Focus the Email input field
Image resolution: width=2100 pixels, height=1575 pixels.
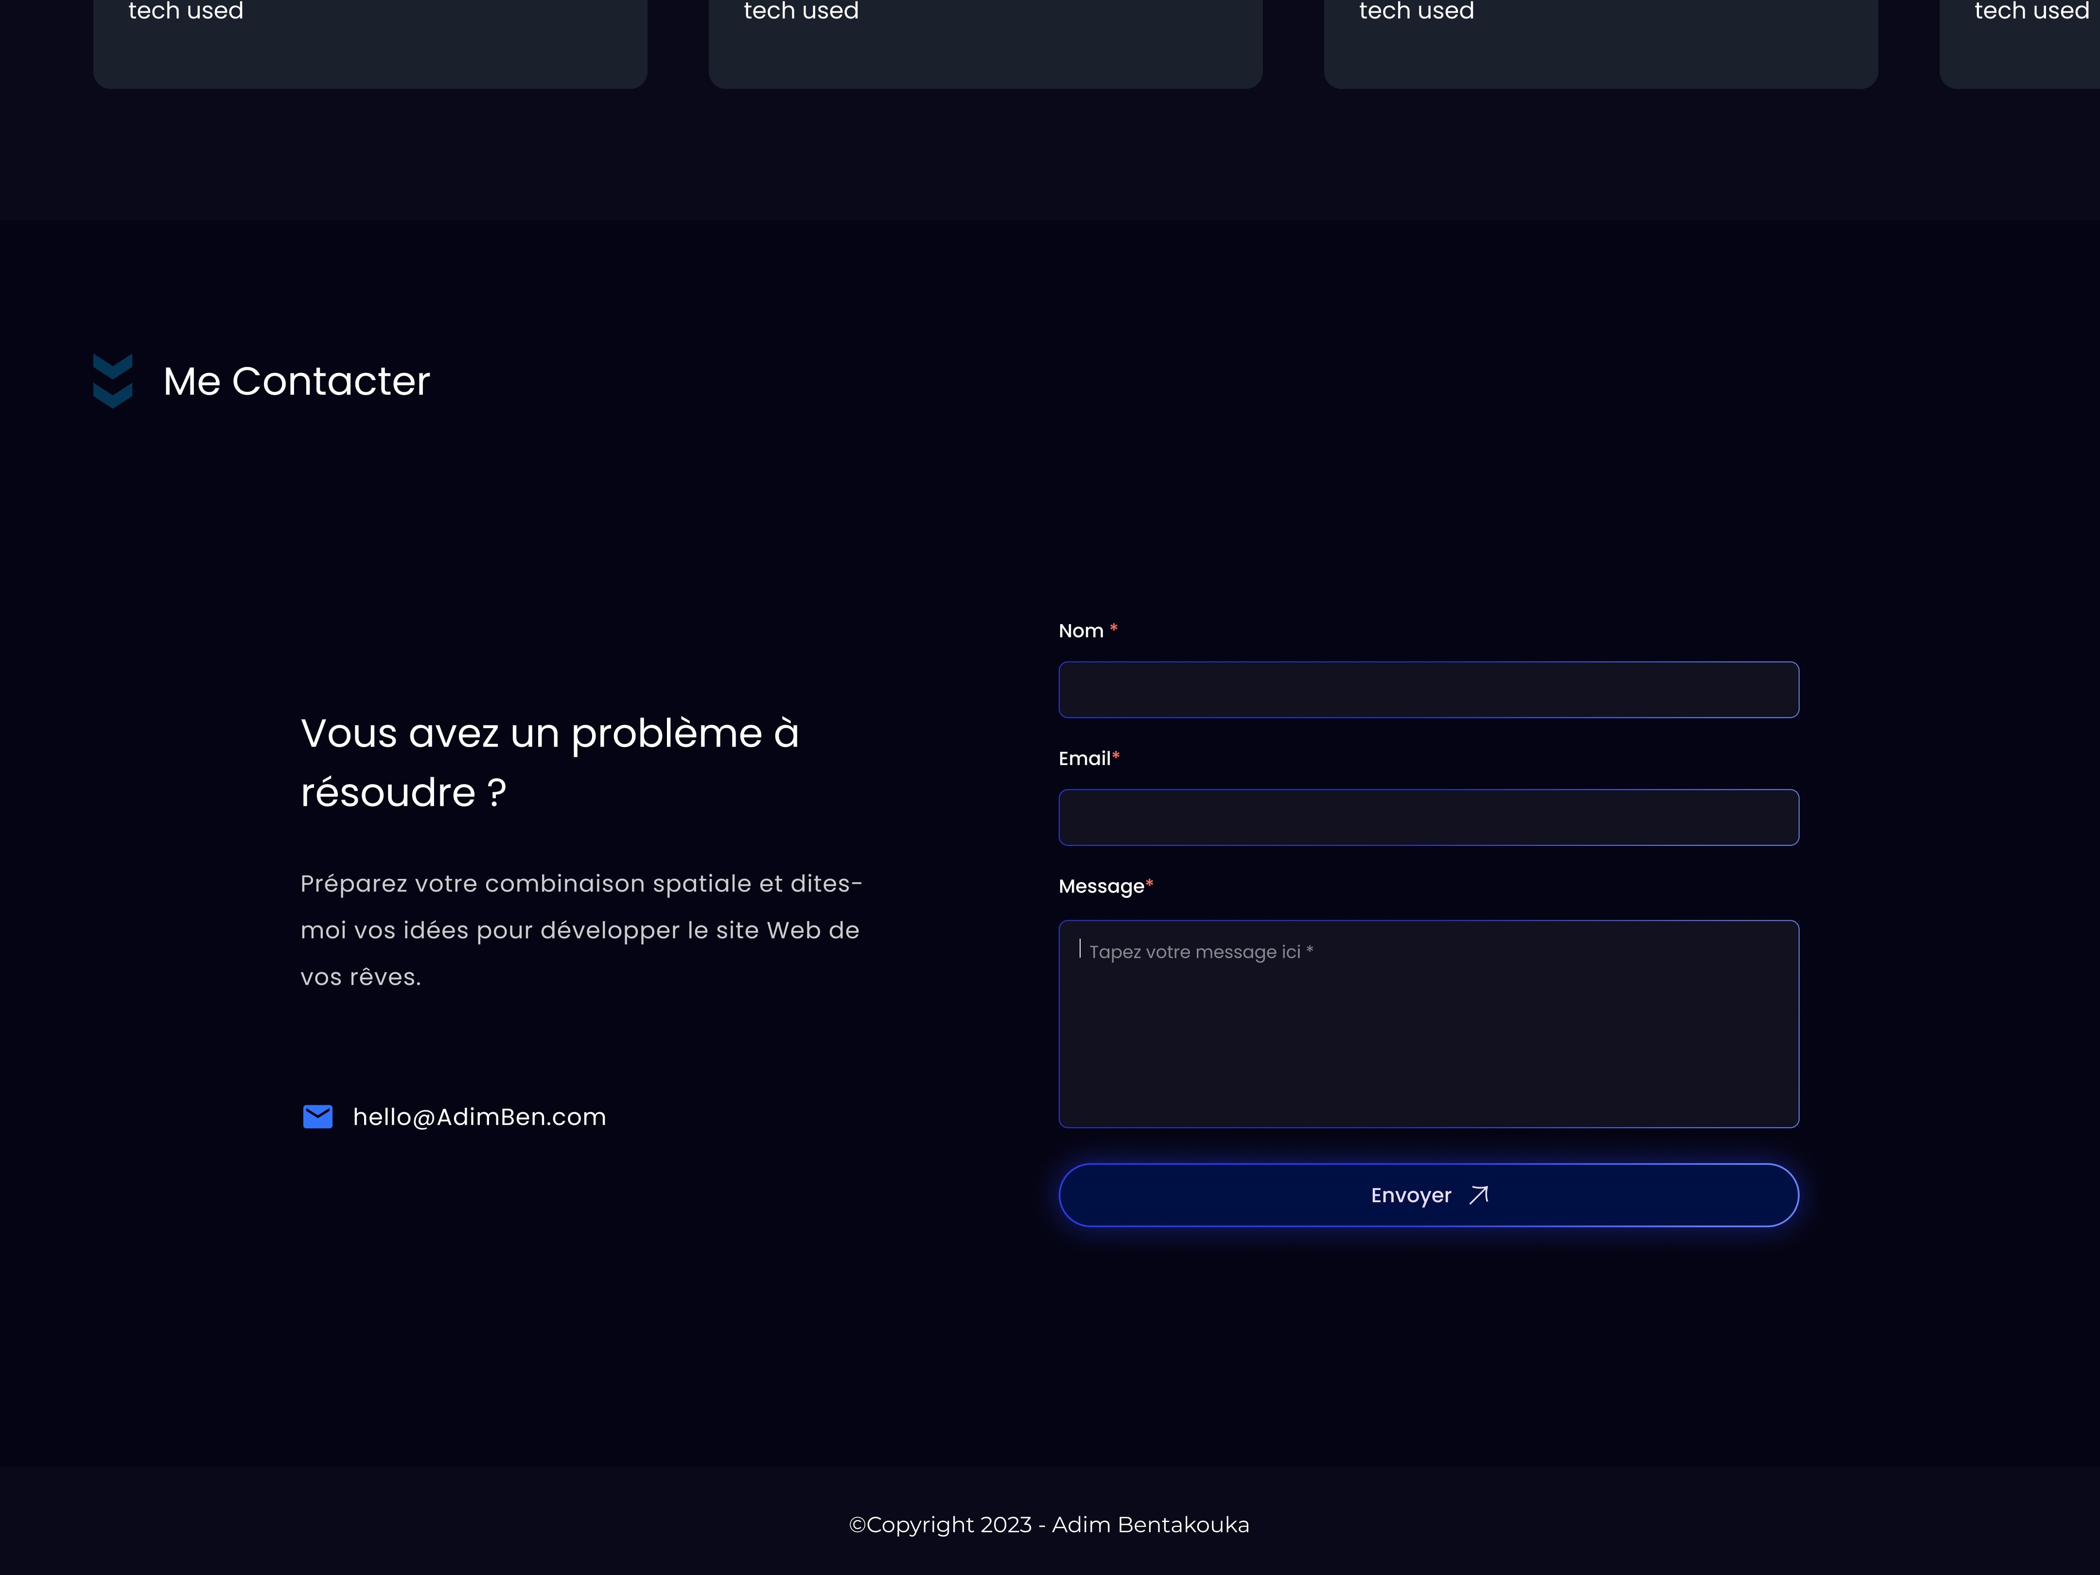[x=1428, y=818]
